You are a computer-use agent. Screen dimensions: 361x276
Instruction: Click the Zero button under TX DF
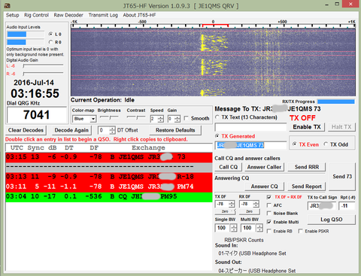(x=225, y=211)
